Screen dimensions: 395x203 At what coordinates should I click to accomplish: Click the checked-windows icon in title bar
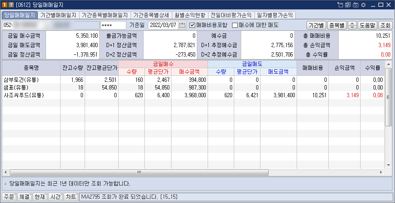click(x=348, y=5)
